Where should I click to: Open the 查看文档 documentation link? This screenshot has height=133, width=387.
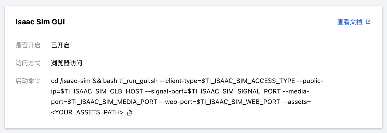coord(350,22)
